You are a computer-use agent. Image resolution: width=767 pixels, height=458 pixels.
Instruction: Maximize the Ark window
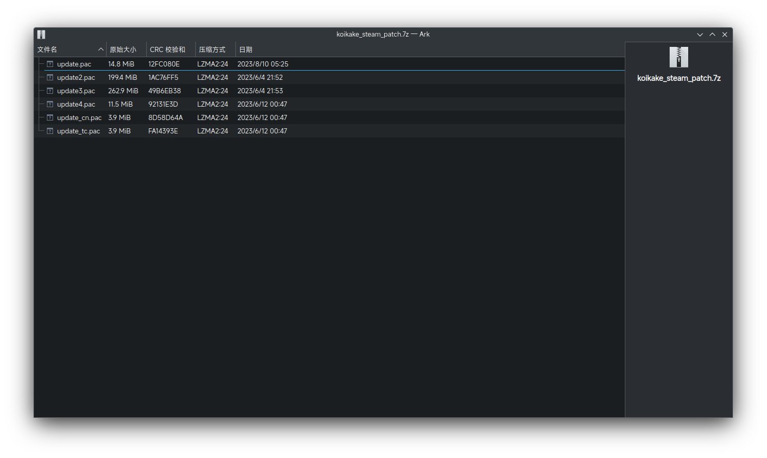pyautogui.click(x=712, y=35)
